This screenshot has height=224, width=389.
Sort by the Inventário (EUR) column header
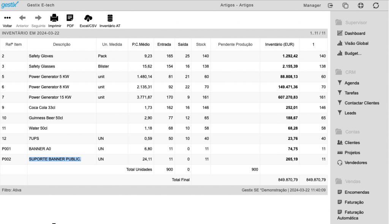[x=280, y=45]
